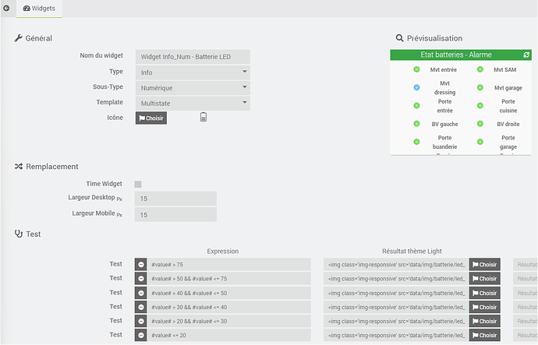Refresh the Etat batteries preview
Image resolution: width=538 pixels, height=345 pixels.
(x=526, y=55)
